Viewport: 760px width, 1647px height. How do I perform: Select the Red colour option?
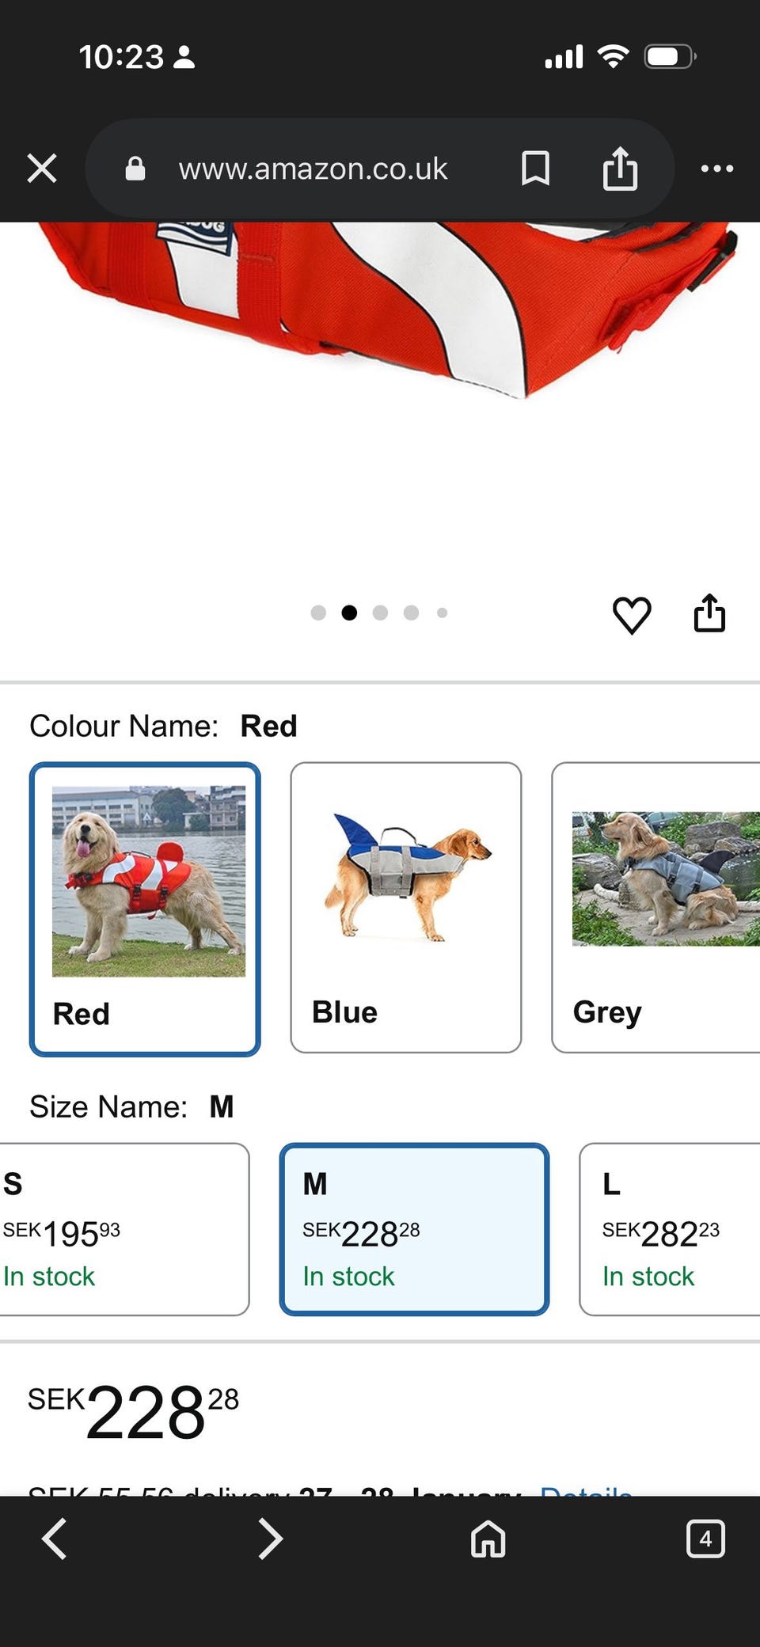tap(145, 909)
